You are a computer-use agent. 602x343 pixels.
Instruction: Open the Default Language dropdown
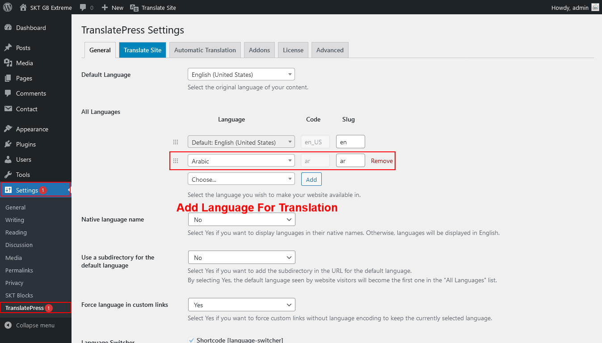point(241,75)
